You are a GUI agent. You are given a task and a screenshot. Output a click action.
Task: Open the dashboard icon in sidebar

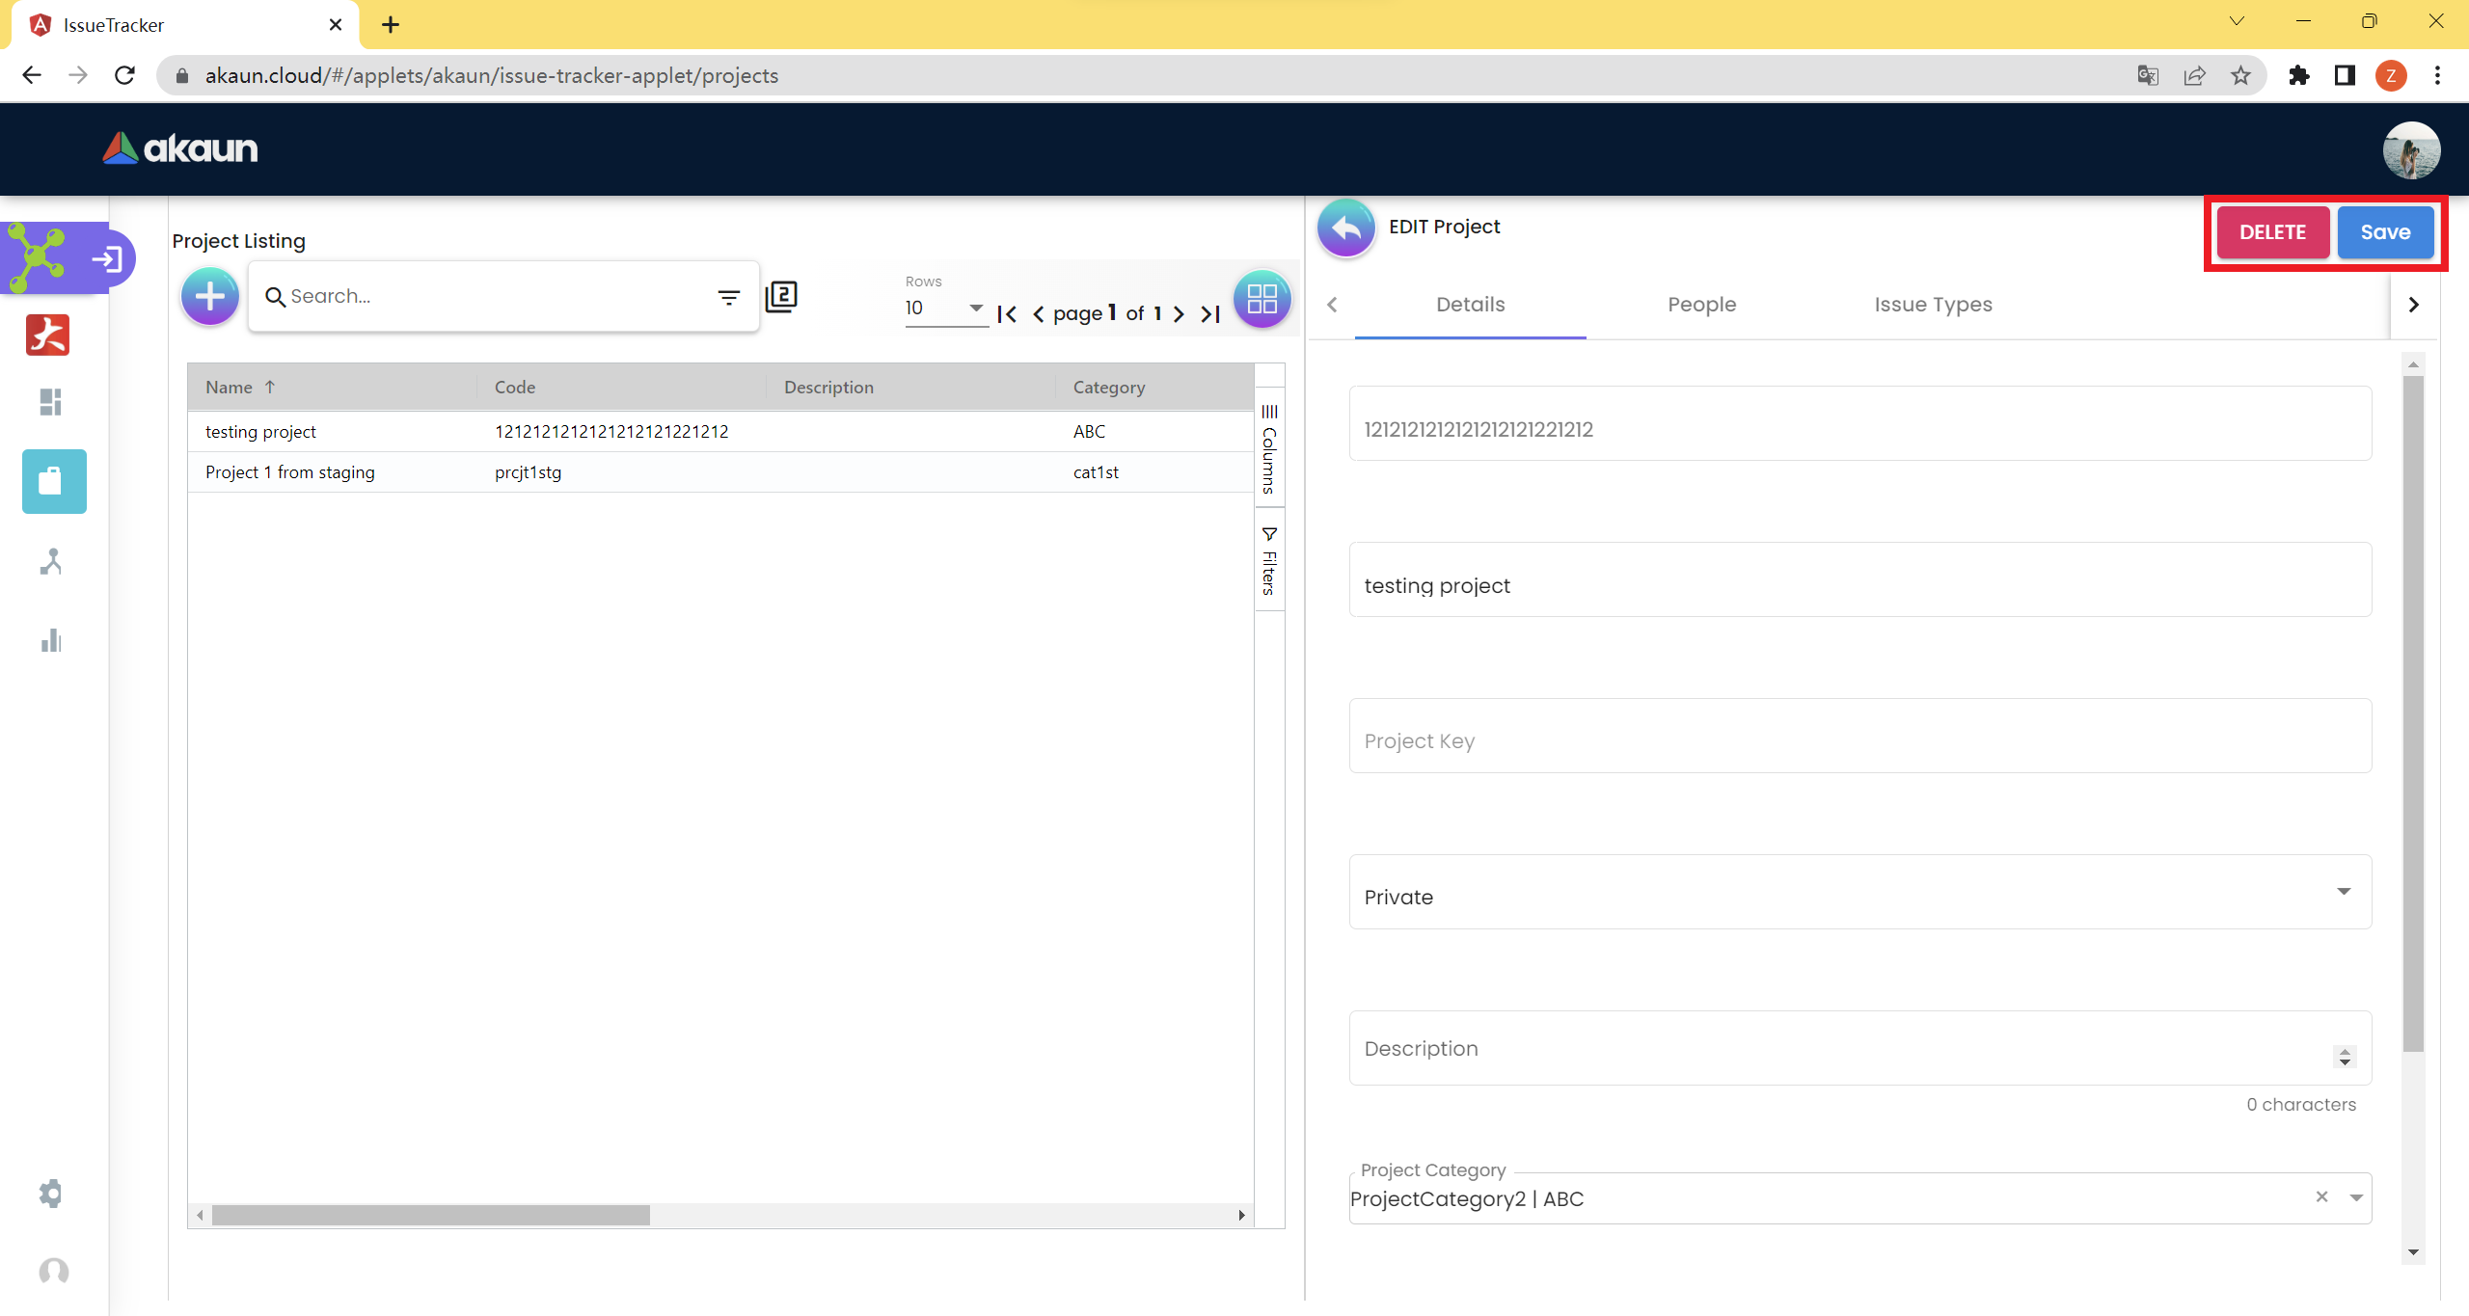(x=51, y=401)
